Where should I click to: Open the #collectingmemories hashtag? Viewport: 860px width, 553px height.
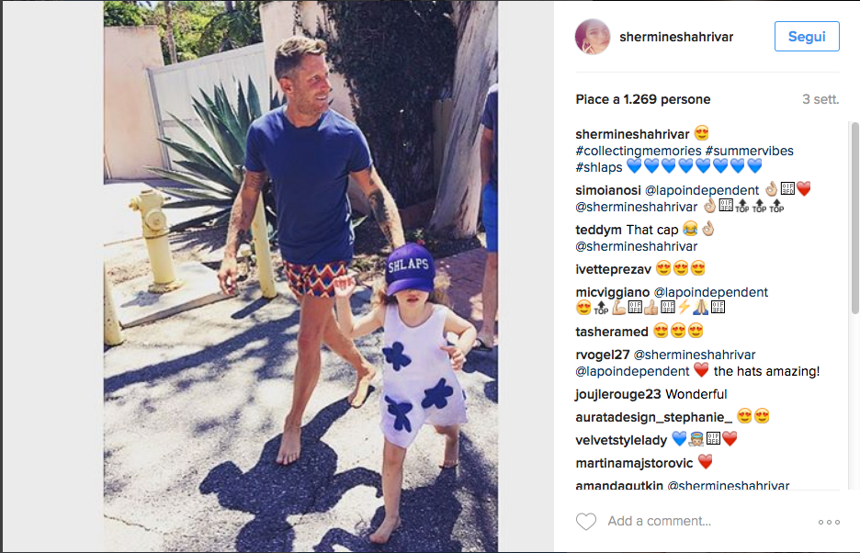tap(639, 151)
